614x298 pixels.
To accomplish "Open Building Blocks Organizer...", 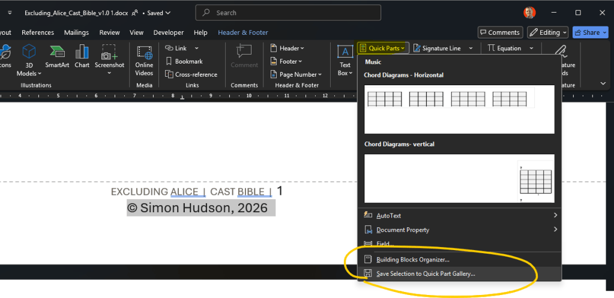I will point(460,259).
